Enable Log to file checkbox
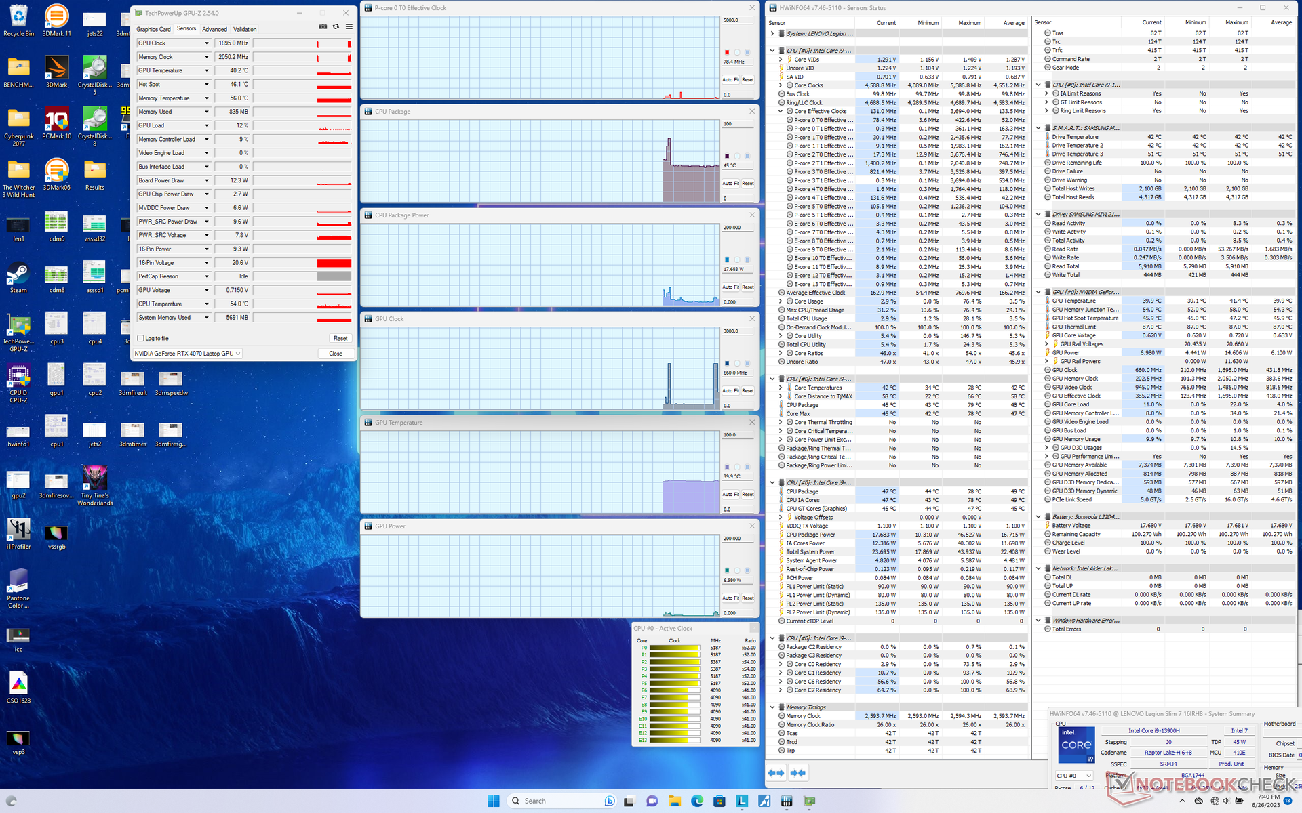The height and width of the screenshot is (813, 1302). click(141, 338)
